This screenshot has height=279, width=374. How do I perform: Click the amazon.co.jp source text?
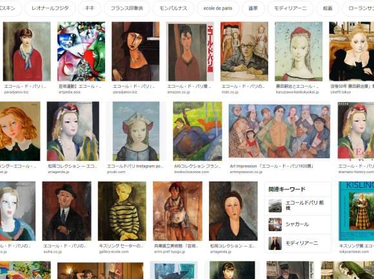[179, 92]
